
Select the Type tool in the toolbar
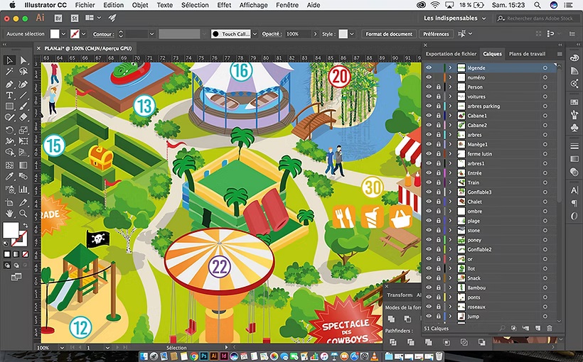point(10,95)
